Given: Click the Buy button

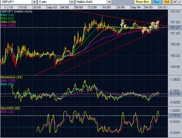Looking at the screenshot, I should click(x=156, y=2).
